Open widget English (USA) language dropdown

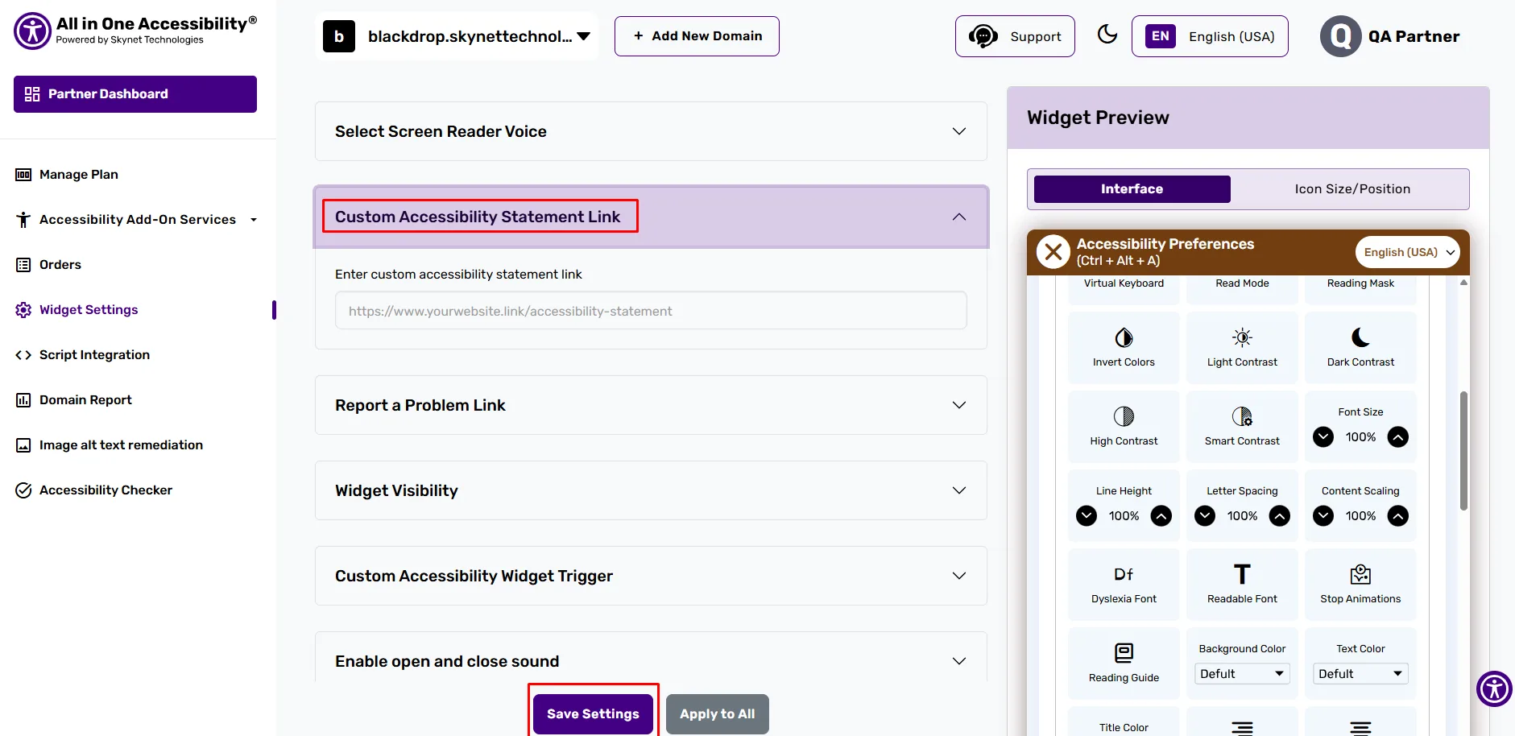[1407, 252]
